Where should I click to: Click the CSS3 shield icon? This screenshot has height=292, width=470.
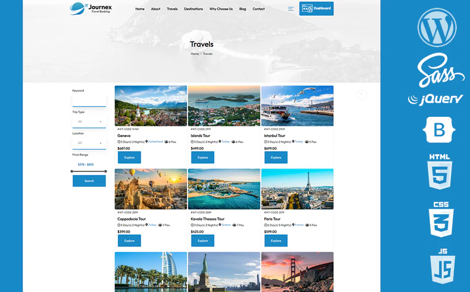(x=441, y=219)
